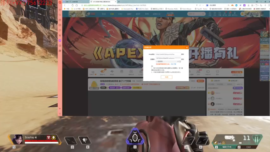Screen dimensions: 270x152
Task: Click the search icon in left sidebar
Action: point(60,15)
